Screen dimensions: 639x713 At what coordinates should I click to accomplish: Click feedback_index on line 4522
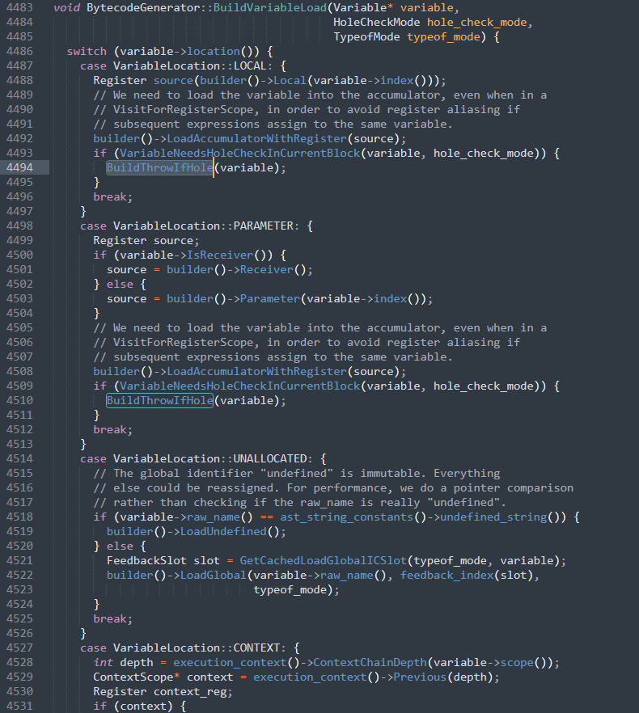coord(447,576)
